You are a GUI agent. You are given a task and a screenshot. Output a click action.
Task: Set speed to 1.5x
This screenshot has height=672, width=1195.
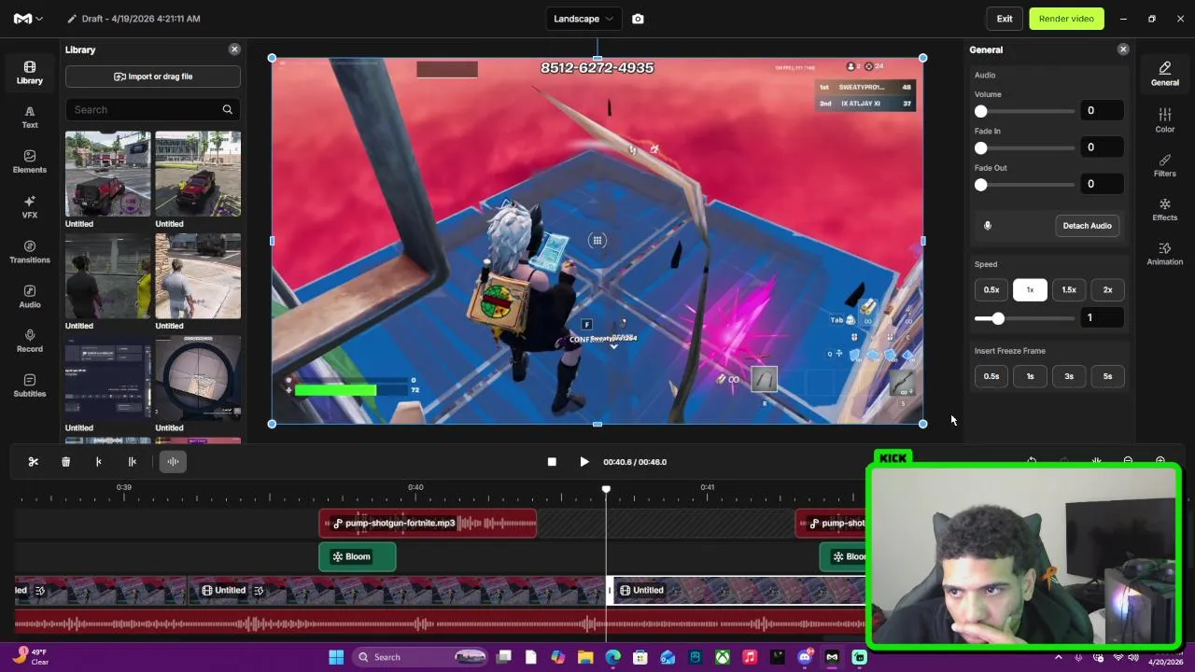[x=1069, y=289]
